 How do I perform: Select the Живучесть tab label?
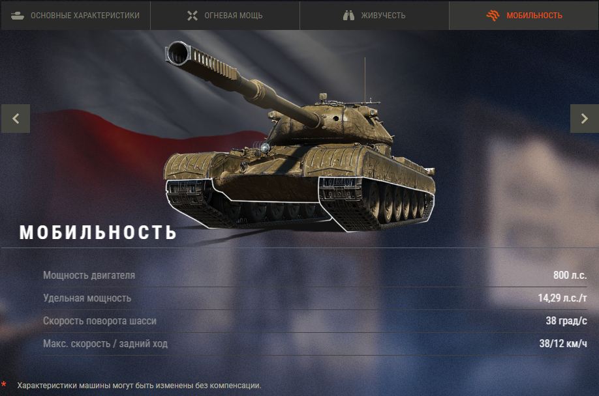pos(383,16)
